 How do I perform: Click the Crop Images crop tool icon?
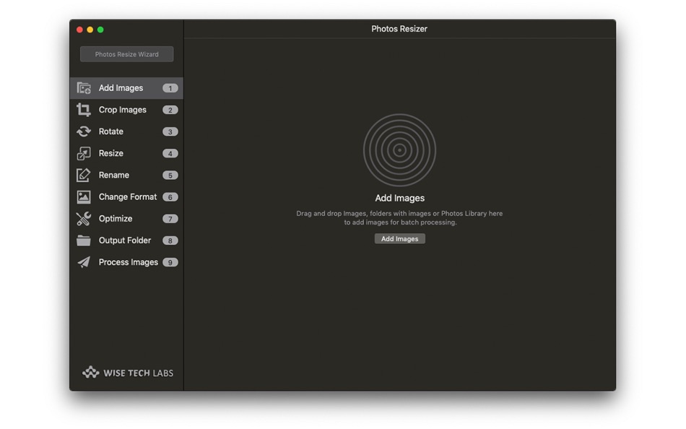[x=85, y=109]
